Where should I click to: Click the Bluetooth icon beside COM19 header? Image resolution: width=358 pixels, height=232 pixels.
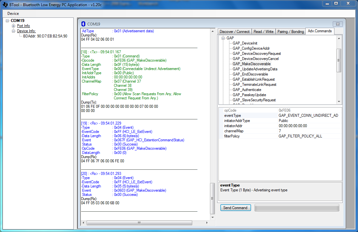pos(83,24)
